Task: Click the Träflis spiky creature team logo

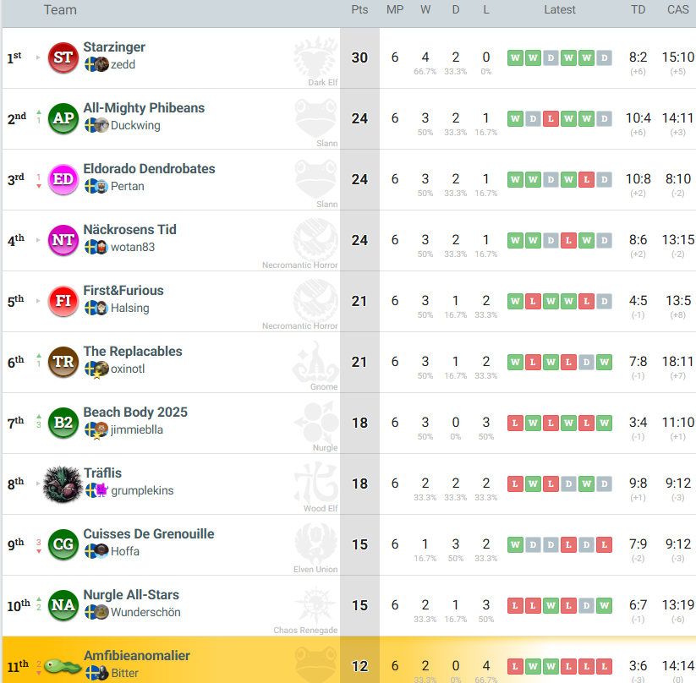Action: pyautogui.click(x=63, y=484)
